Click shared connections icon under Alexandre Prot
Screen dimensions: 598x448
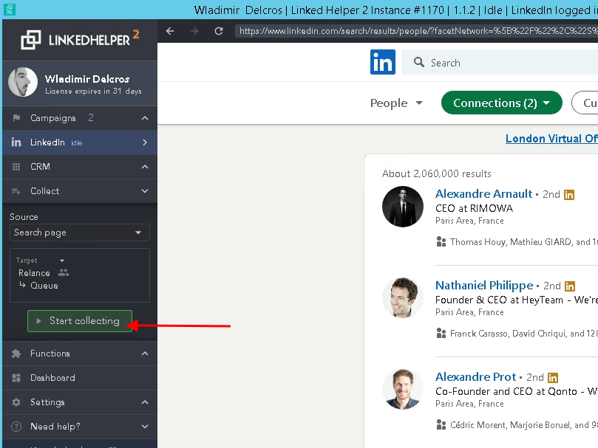click(x=441, y=425)
